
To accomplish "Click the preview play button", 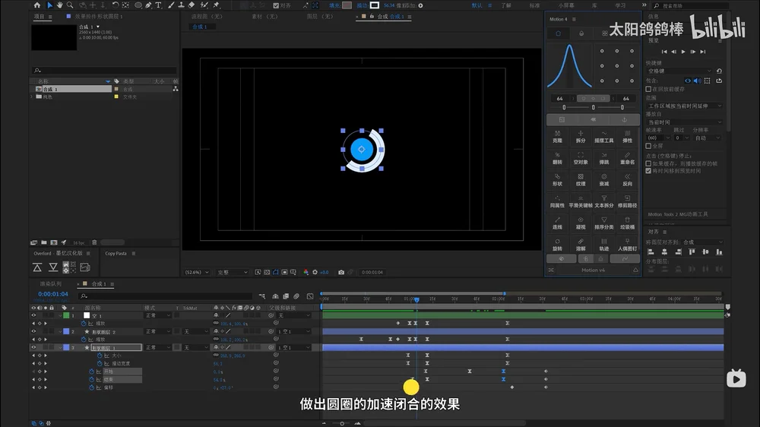I will 683,52.
